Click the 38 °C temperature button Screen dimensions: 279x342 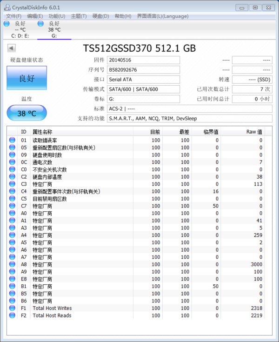pos(27,113)
